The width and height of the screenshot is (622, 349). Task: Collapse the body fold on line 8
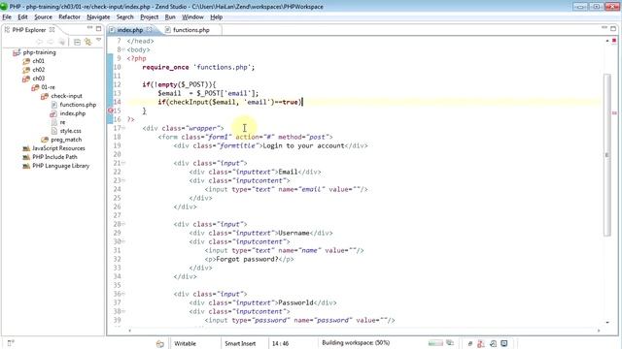[x=123, y=49]
